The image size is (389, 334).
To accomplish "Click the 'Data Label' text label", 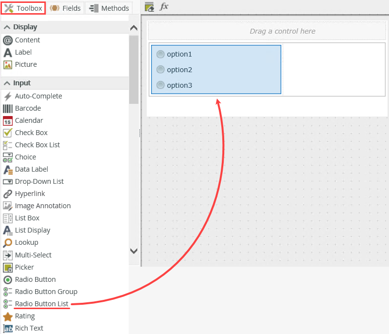I will point(32,170).
